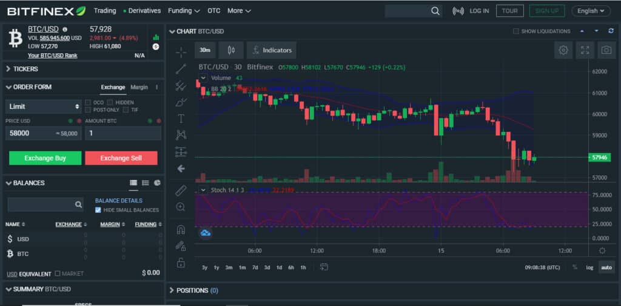Screen dimensions: 621x306
Task: Toggle the auto scale option
Action: point(606,267)
